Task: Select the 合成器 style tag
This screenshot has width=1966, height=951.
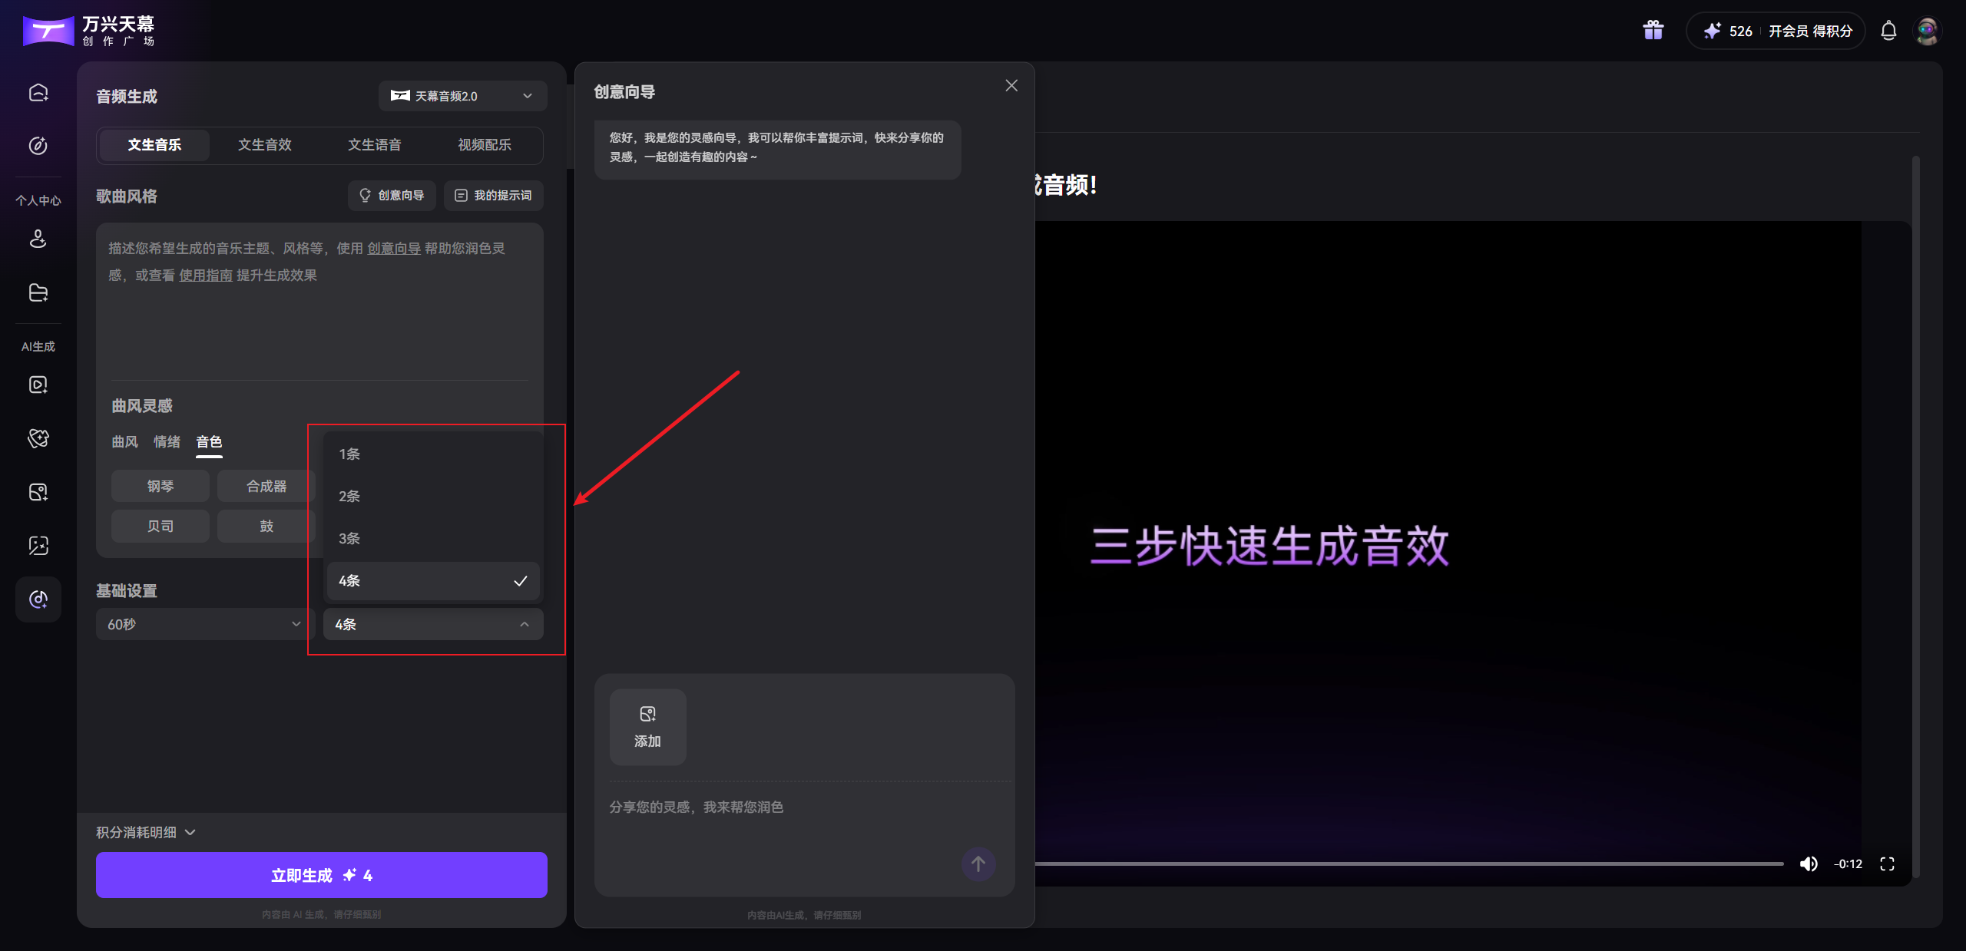Action: click(265, 485)
